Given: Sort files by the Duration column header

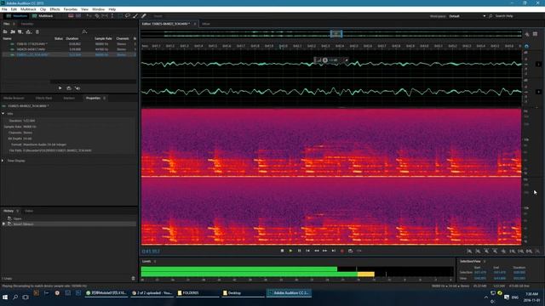Looking at the screenshot, I should click(x=72, y=38).
